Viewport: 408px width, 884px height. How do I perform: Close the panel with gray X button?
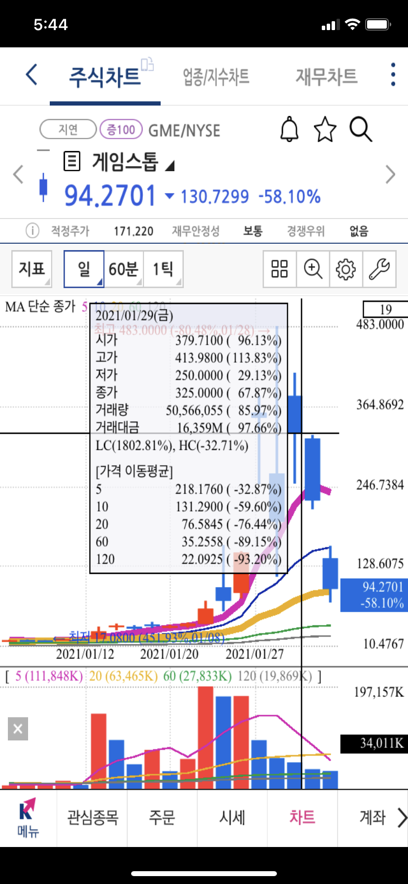(x=18, y=729)
